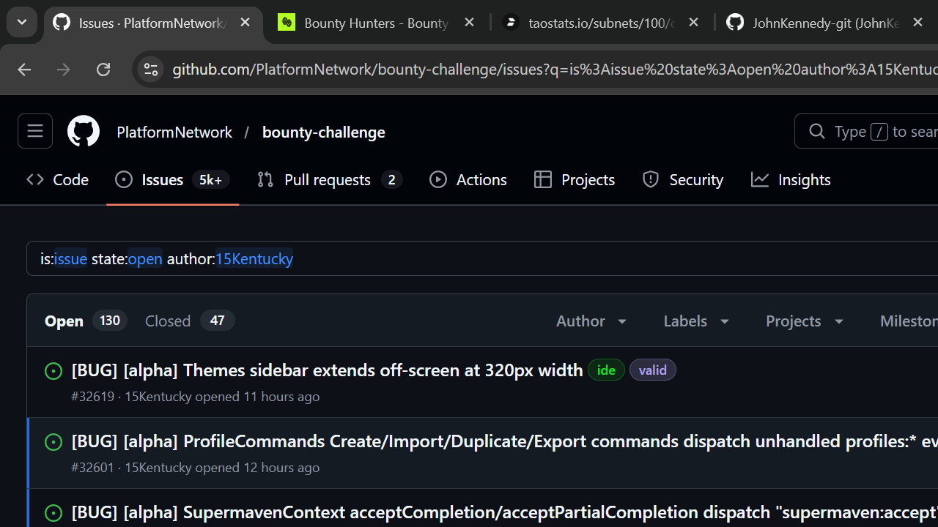Open the browser tab search dropdown
Screen dimensions: 938x527
click(21, 23)
